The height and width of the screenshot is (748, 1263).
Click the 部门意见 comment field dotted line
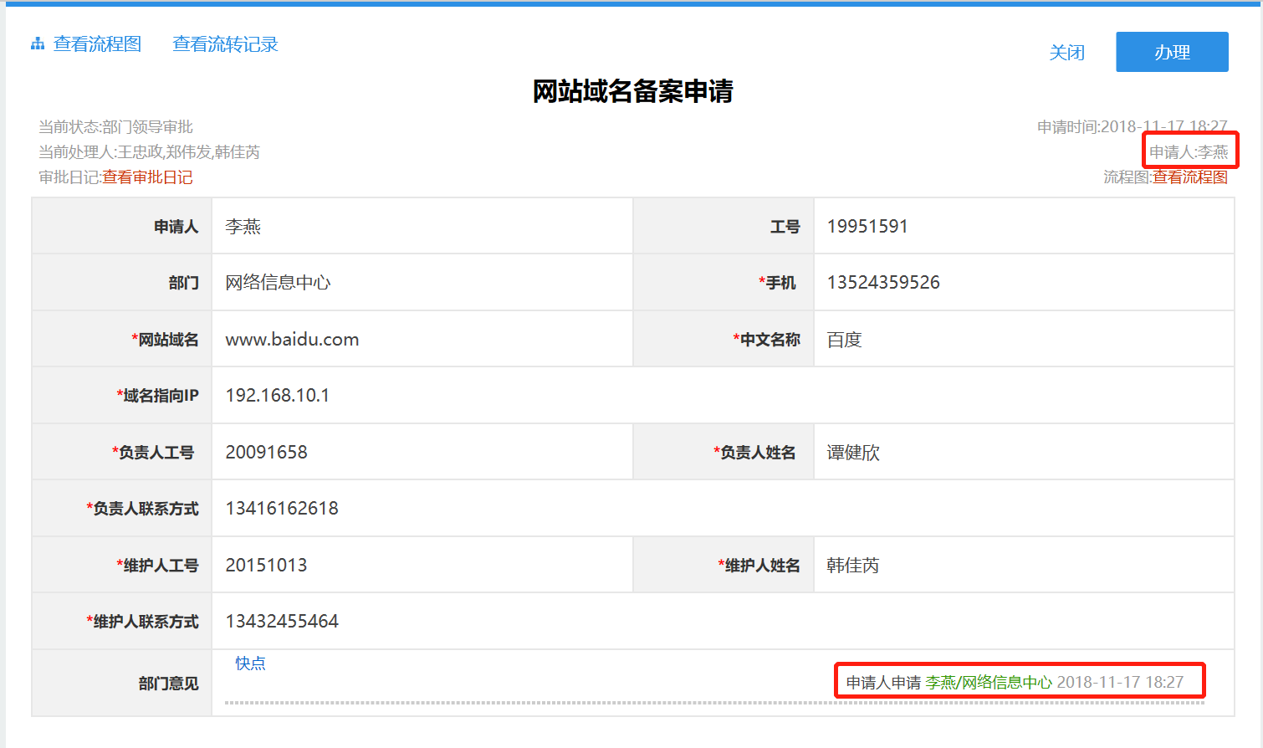[x=715, y=702]
